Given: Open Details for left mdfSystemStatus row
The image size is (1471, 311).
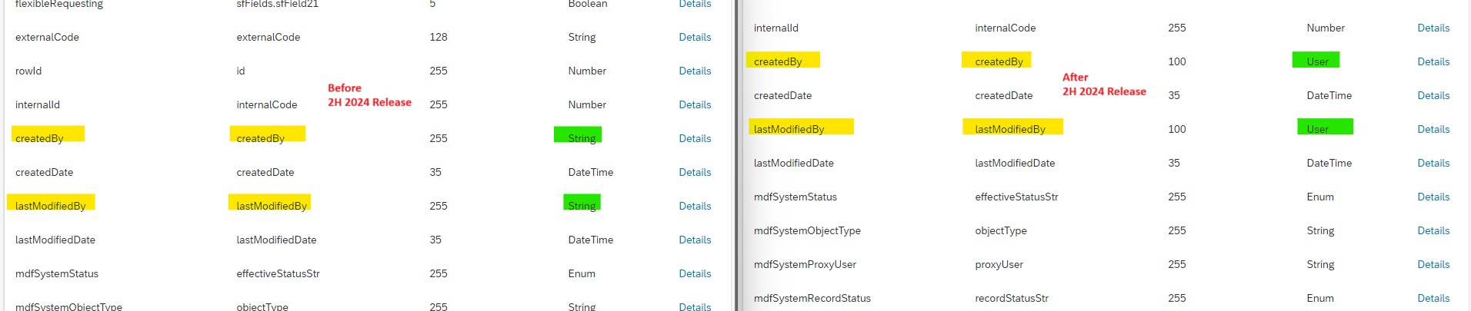Looking at the screenshot, I should pyautogui.click(x=695, y=273).
